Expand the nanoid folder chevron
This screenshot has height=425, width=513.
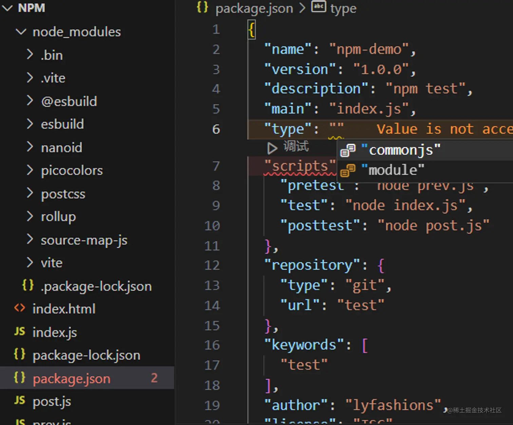point(30,147)
